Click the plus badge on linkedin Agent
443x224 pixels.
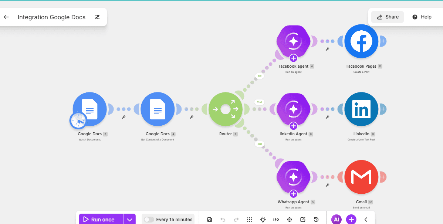click(294, 126)
